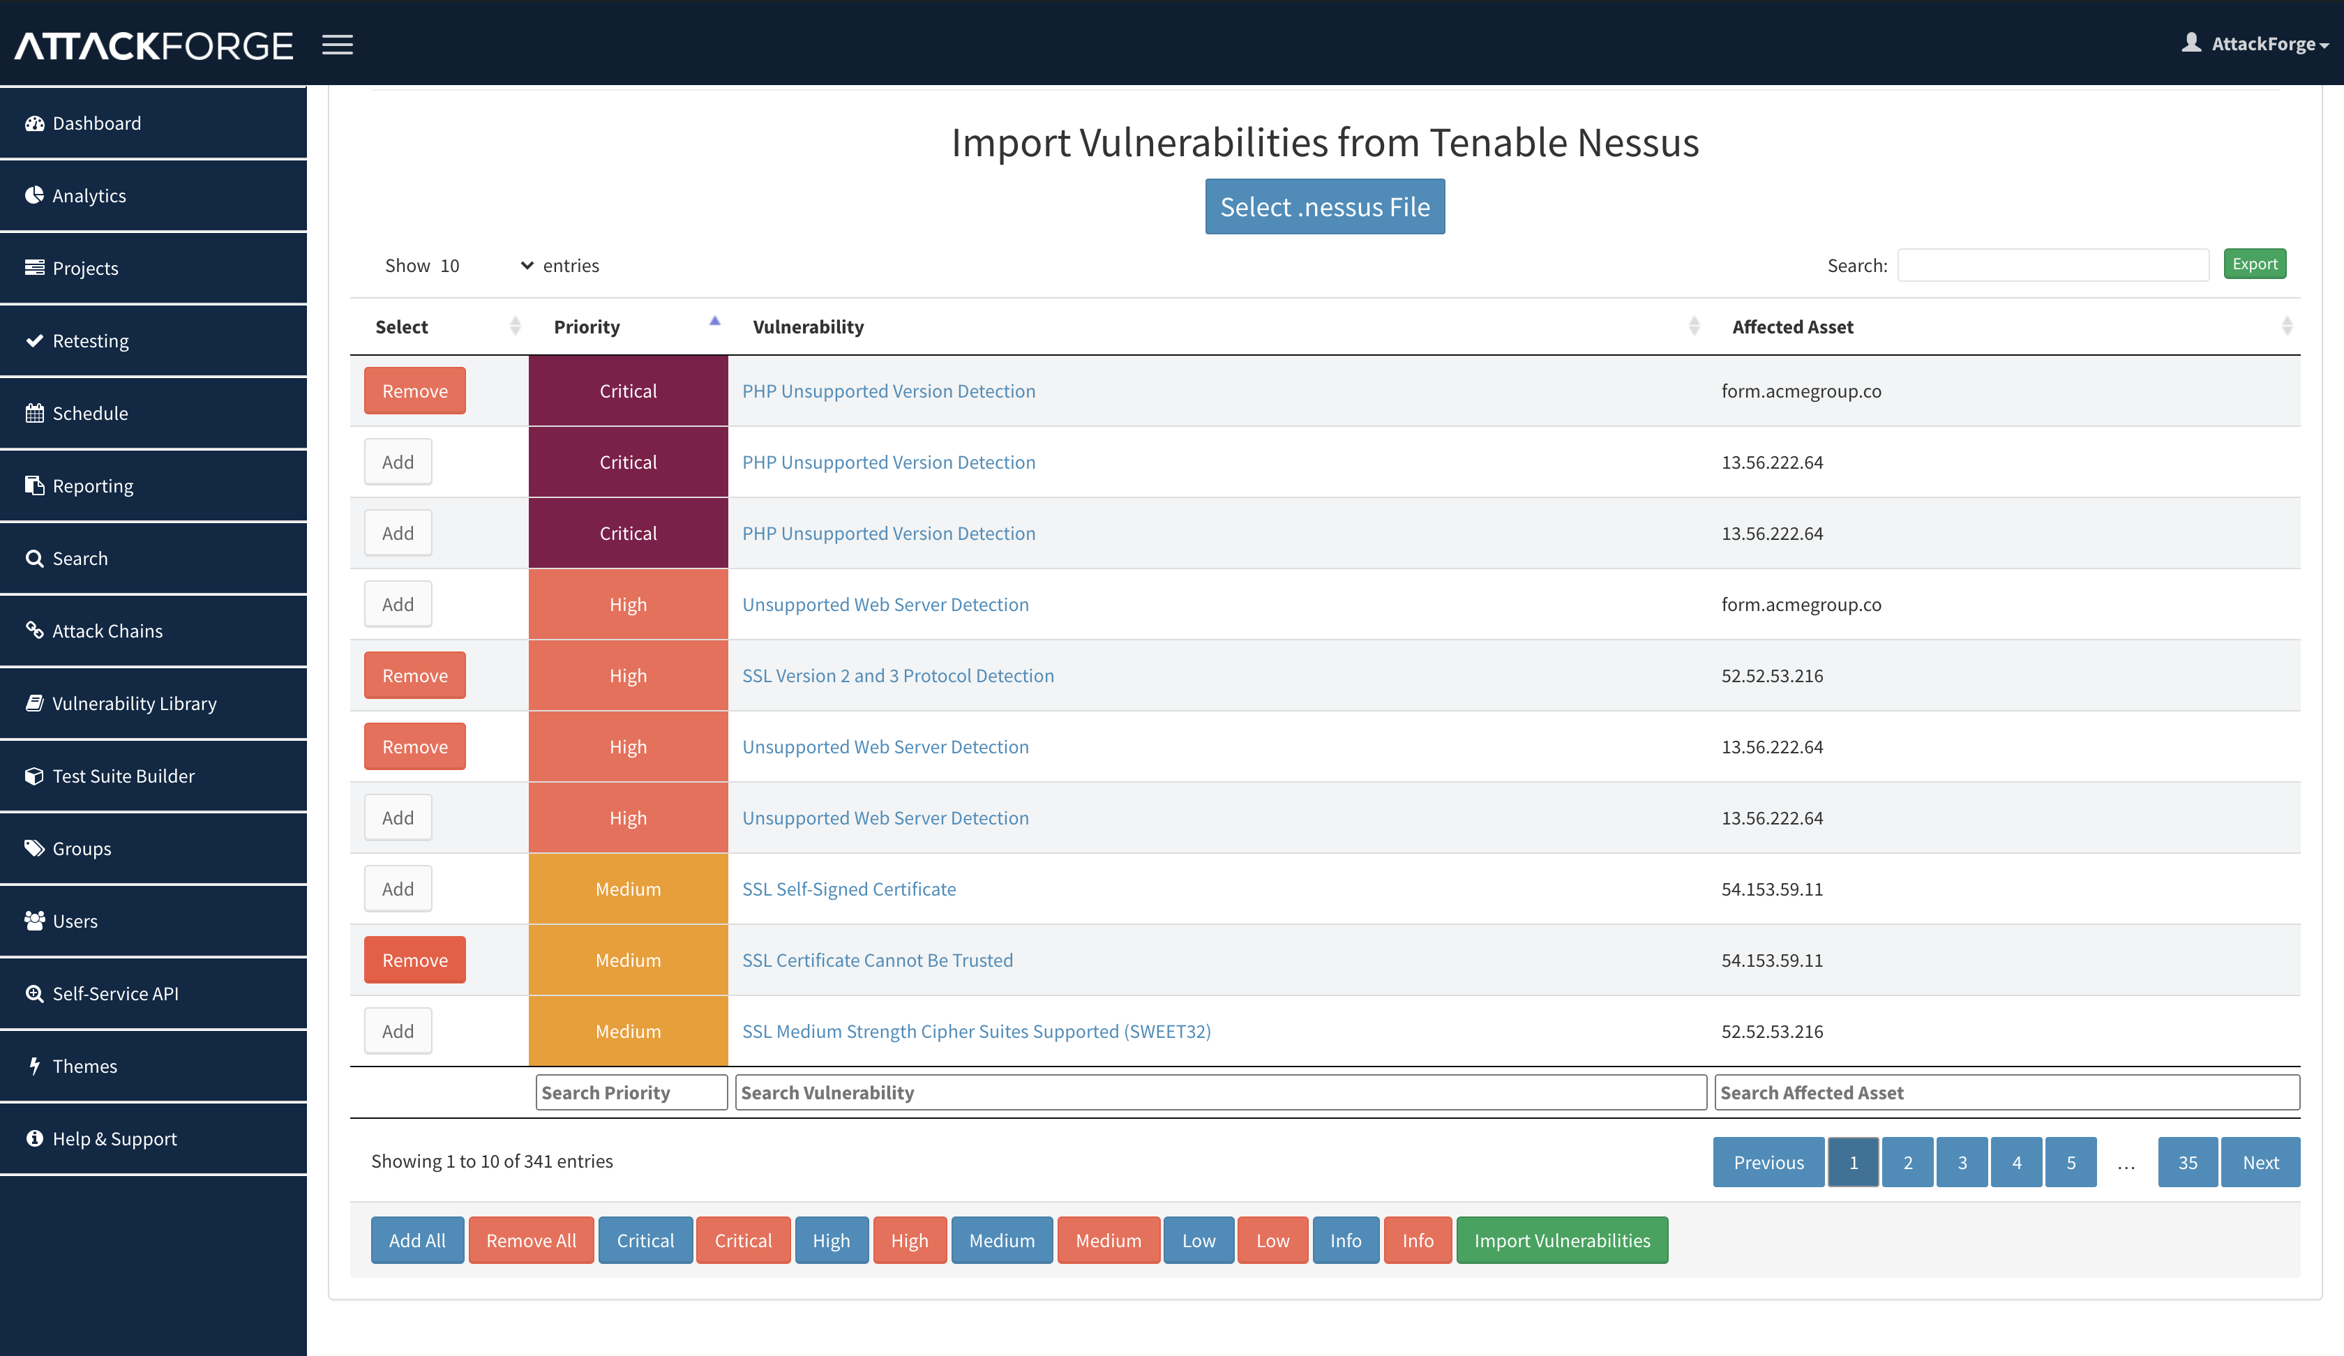This screenshot has width=2344, height=1356.
Task: Remove SSL Version 2 and 3 Protocol Detection
Action: click(x=415, y=675)
